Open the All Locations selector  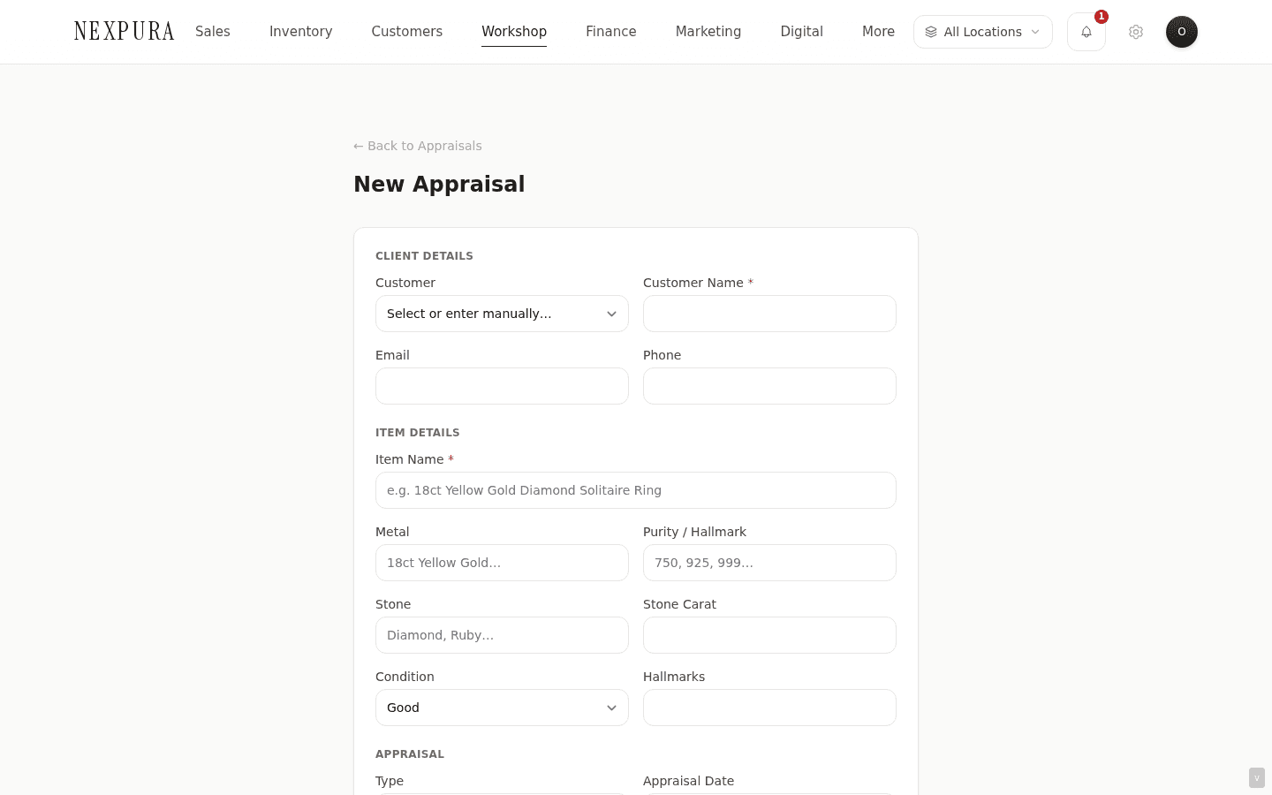tap(983, 32)
